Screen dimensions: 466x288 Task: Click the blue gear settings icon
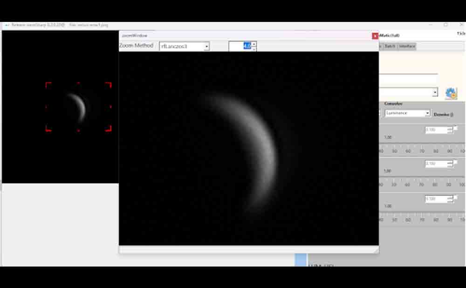[451, 93]
